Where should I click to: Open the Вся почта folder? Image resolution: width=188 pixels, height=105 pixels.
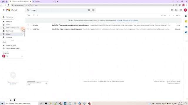point(10,31)
